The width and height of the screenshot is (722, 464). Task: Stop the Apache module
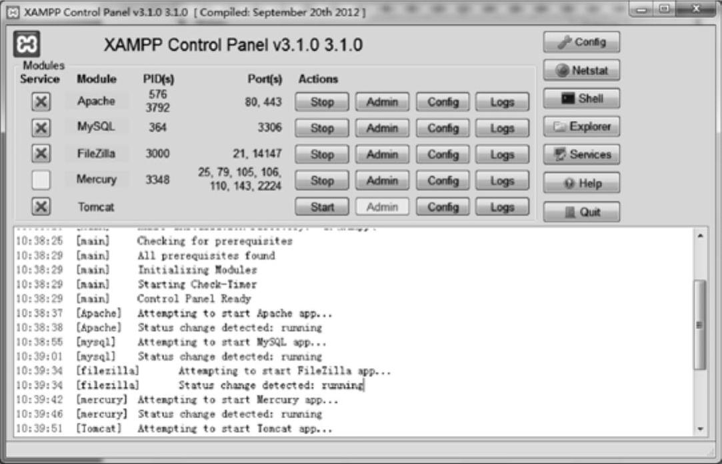tap(322, 102)
